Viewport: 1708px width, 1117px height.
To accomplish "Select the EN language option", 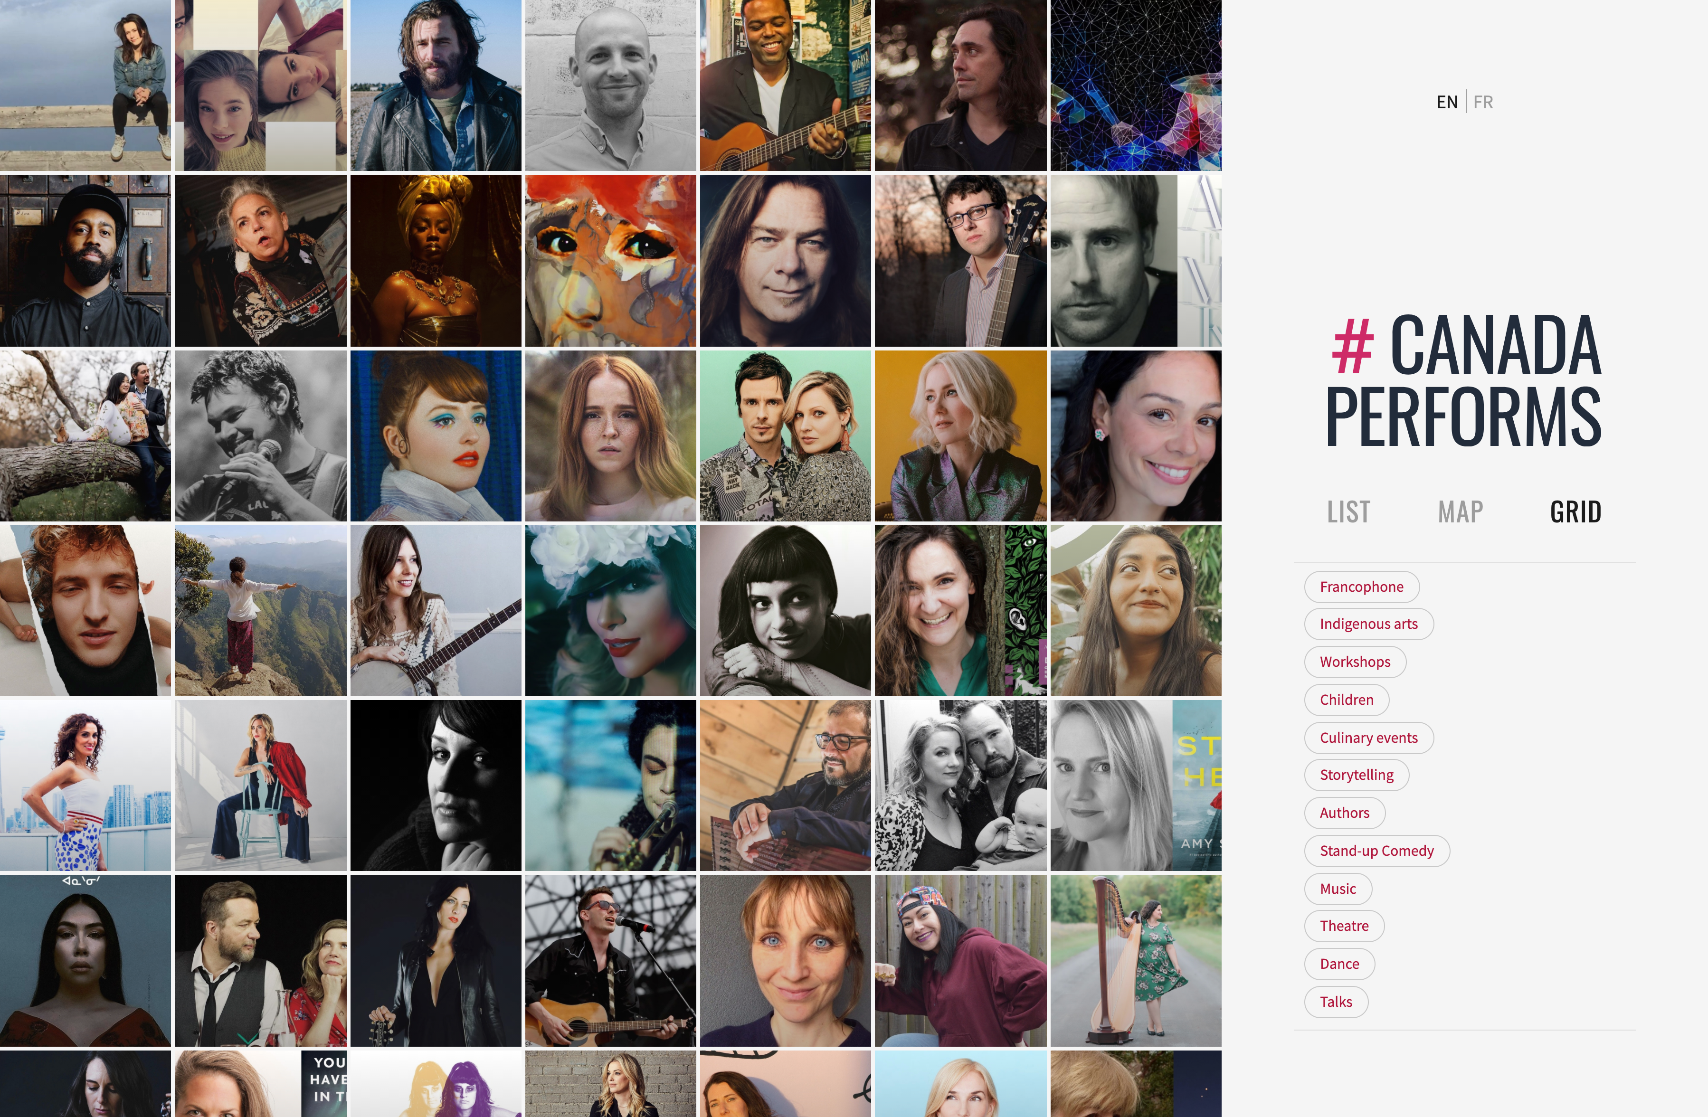I will coord(1447,102).
